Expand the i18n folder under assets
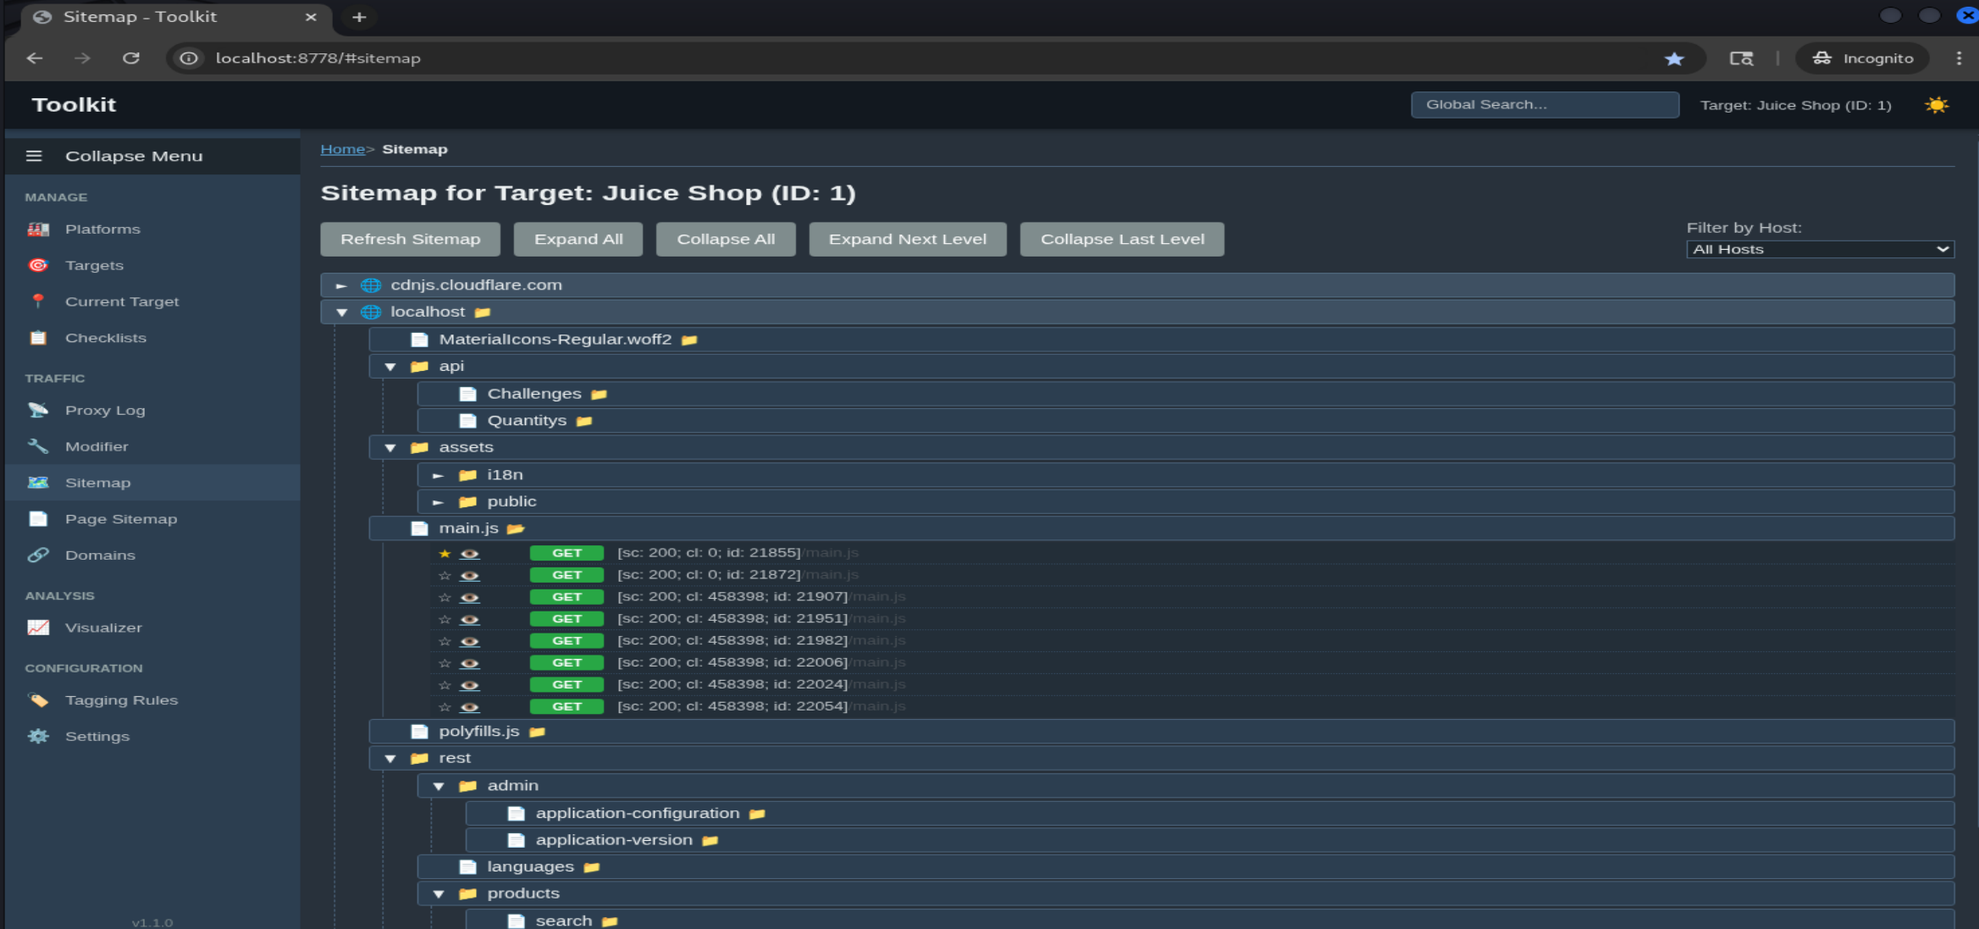 [x=439, y=475]
